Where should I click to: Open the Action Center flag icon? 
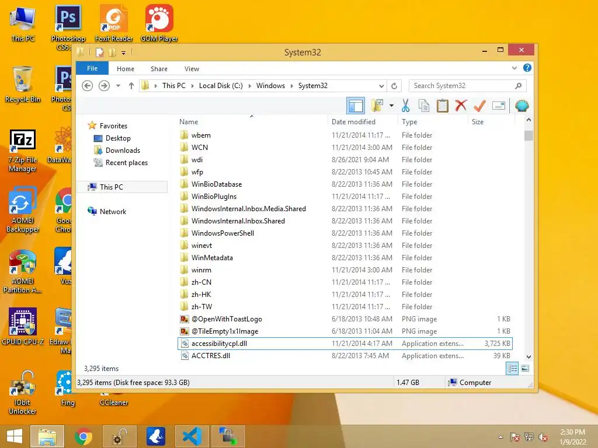515,437
